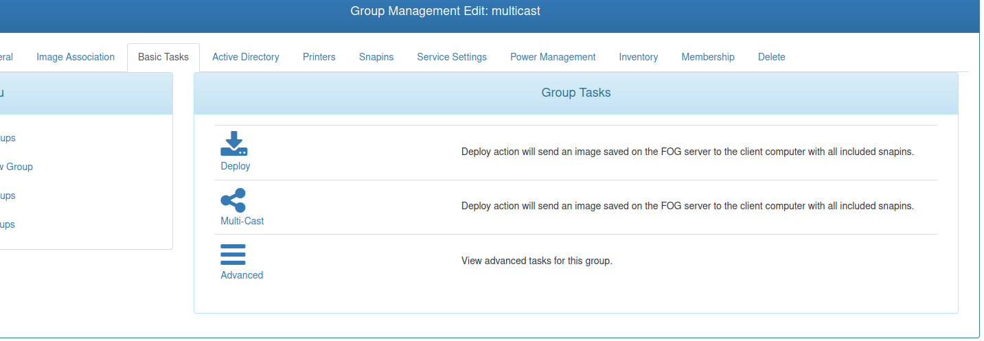Click the Advanced hamburger bars icon
The width and height of the screenshot is (984, 341).
point(233,255)
